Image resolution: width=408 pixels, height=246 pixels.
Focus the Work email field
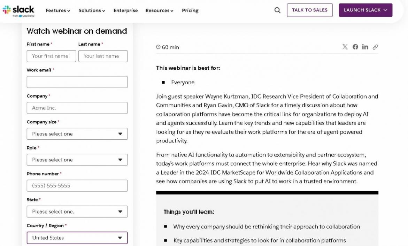coord(77,82)
